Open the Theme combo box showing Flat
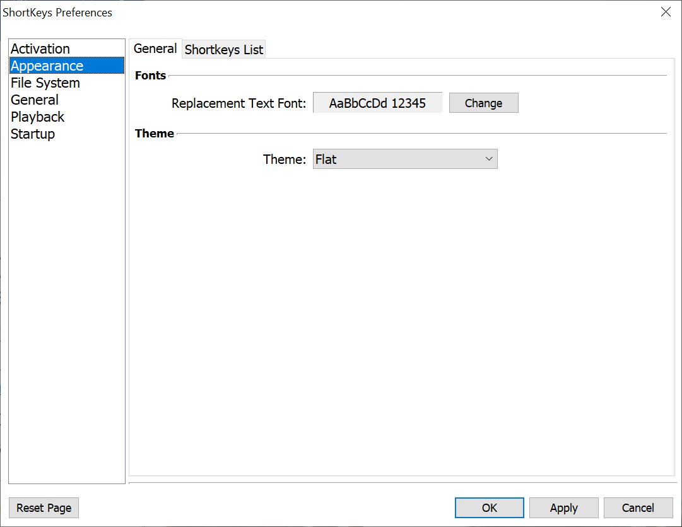 click(397, 159)
